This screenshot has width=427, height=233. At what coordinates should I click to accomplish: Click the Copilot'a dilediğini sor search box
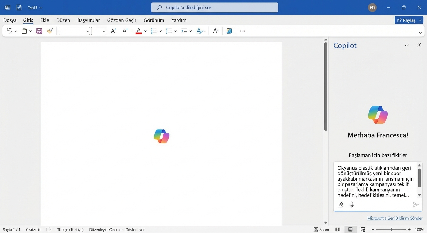coord(214,8)
